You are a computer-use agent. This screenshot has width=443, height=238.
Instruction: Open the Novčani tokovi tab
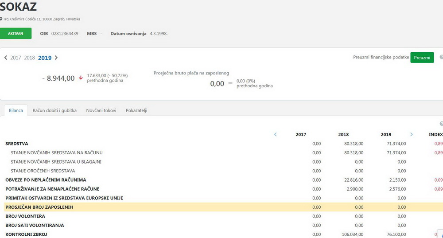point(101,110)
